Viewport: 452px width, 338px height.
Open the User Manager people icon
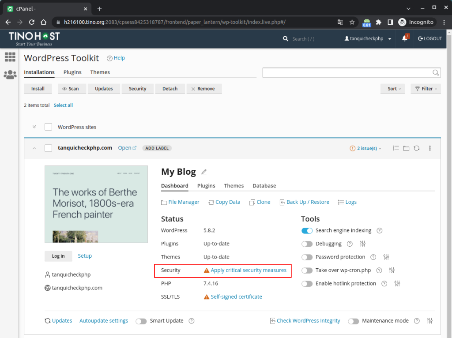coord(10,75)
